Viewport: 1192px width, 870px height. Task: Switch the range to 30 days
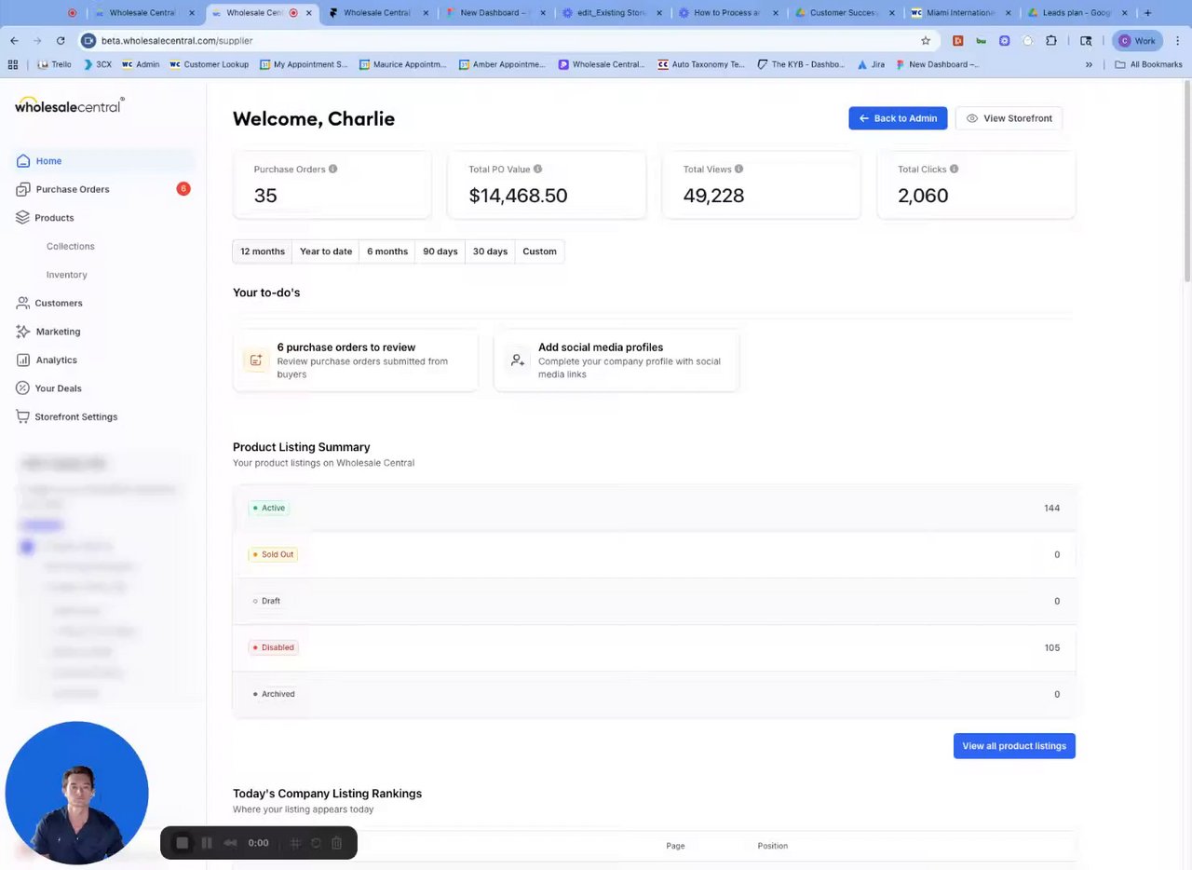click(490, 251)
